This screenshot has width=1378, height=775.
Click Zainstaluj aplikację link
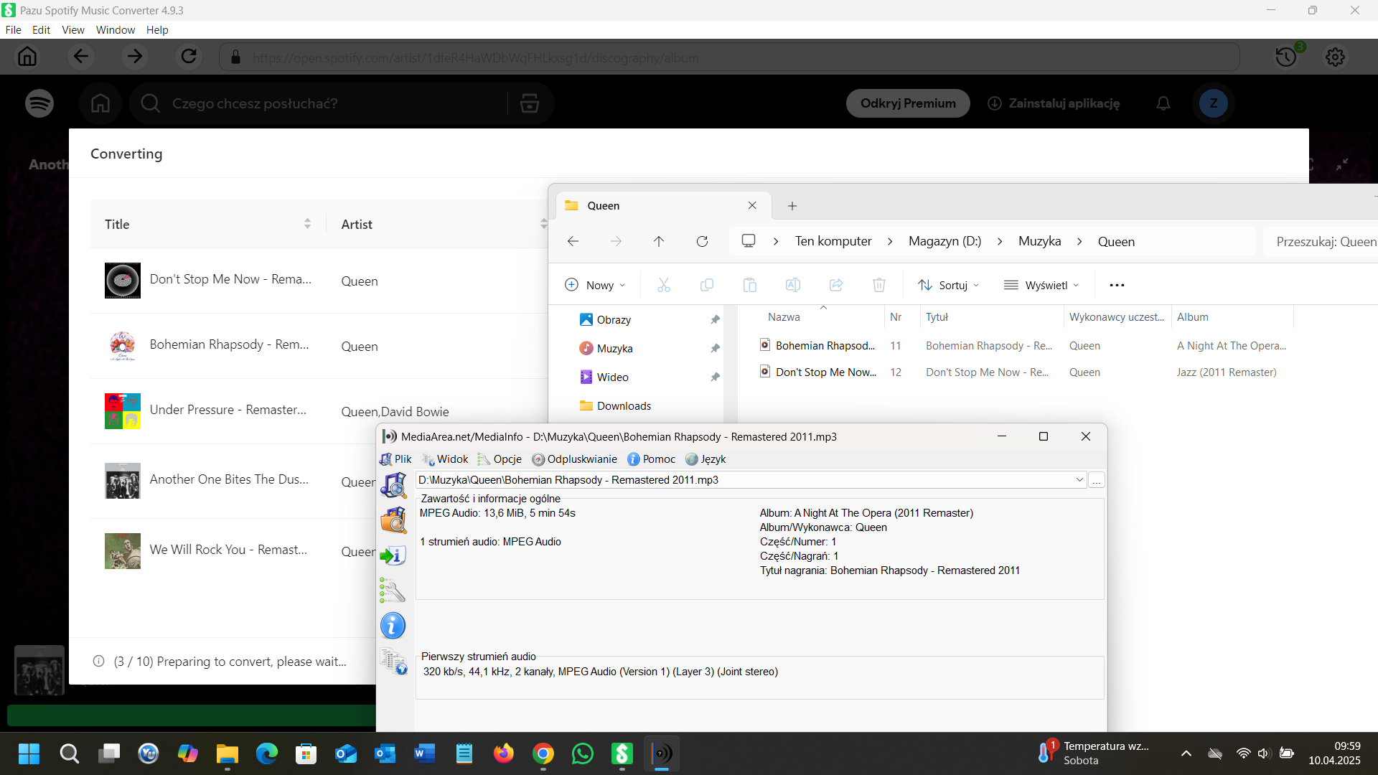click(1054, 103)
